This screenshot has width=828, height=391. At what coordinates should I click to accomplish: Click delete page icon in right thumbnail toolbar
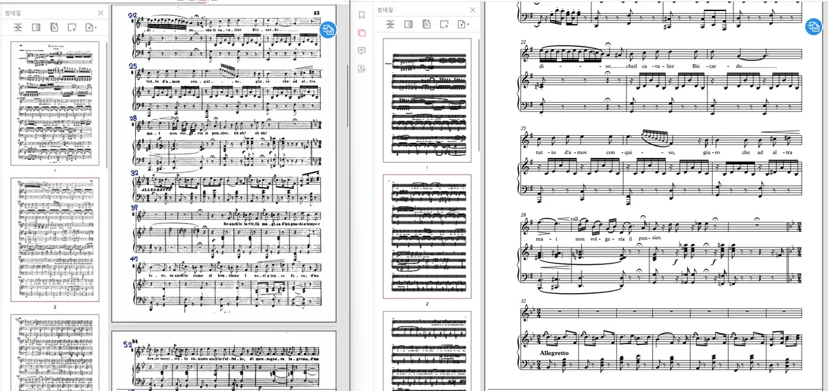444,24
